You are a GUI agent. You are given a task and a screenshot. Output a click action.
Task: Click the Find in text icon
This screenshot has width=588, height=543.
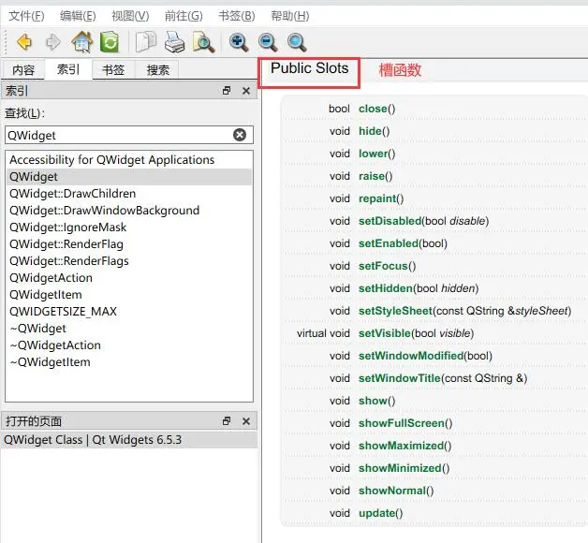pyautogui.click(x=202, y=42)
